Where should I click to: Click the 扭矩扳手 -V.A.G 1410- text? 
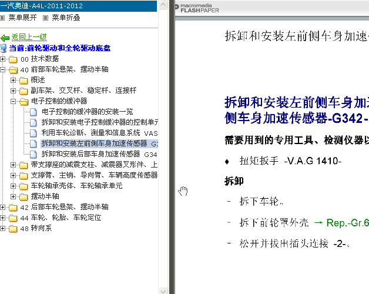[x=290, y=161]
